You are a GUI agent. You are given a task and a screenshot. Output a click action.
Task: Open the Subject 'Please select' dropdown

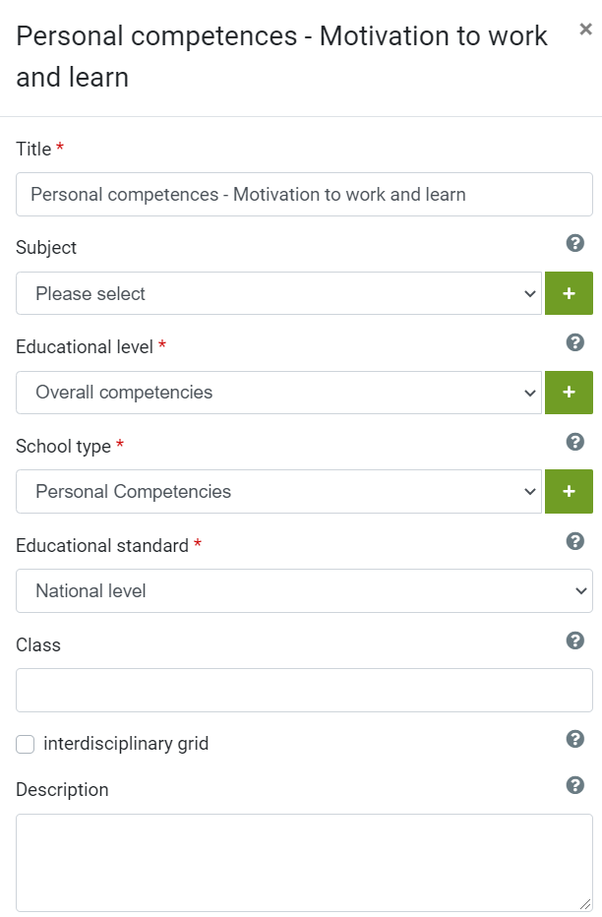[x=278, y=293]
